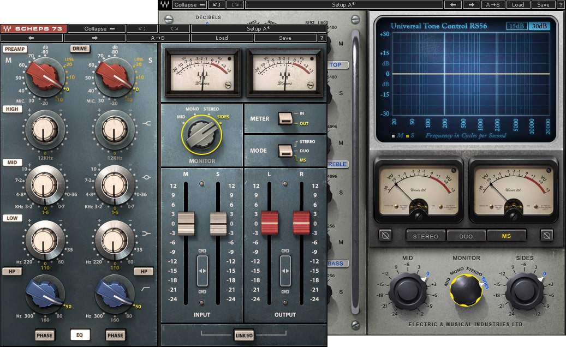Flip the METER in/out switch
The height and width of the screenshot is (347, 566).
tap(285, 118)
